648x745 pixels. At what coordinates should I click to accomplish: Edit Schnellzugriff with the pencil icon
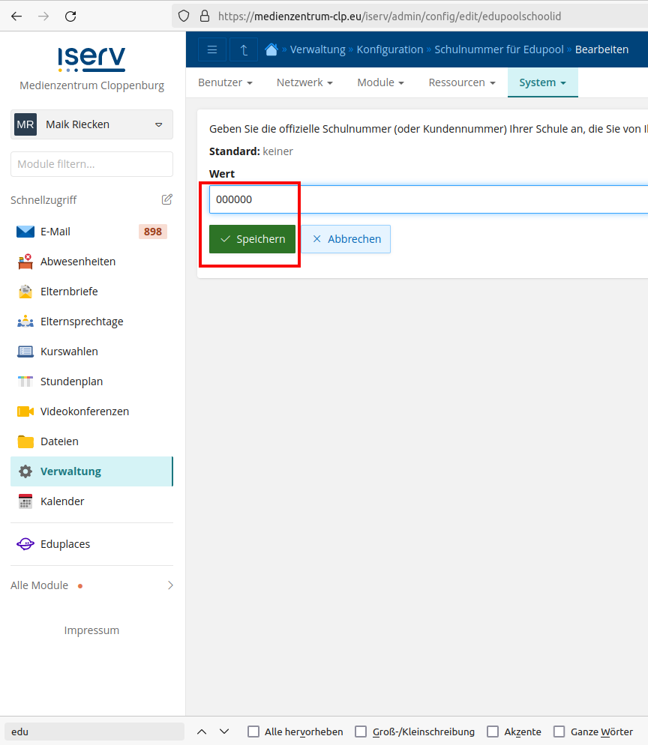167,199
